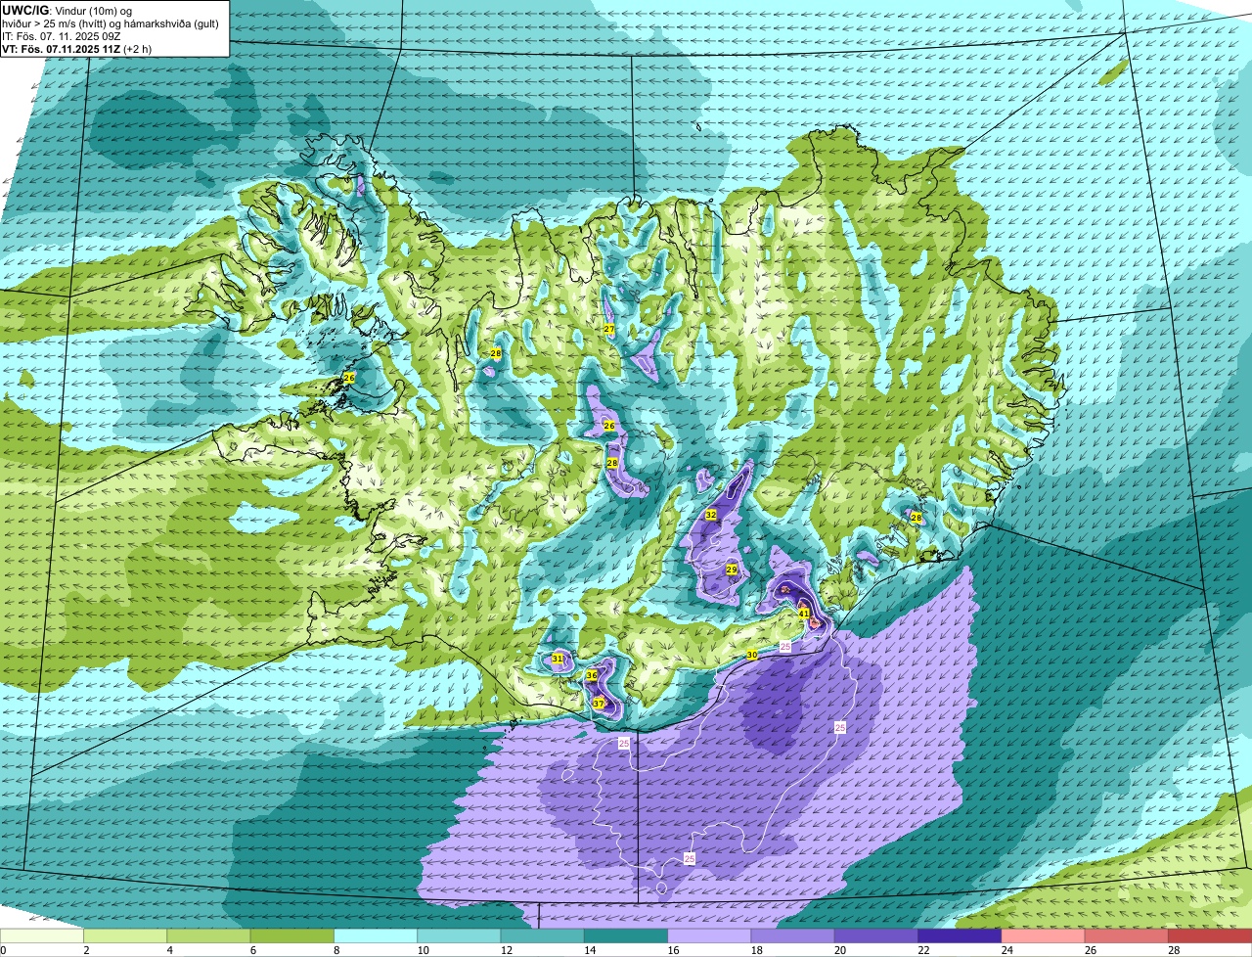
Task: Select the pink swatch between 24 and 26
Action: (1044, 936)
